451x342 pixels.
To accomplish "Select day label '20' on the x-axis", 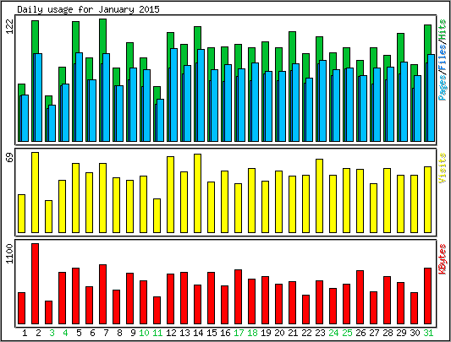I will tap(279, 333).
